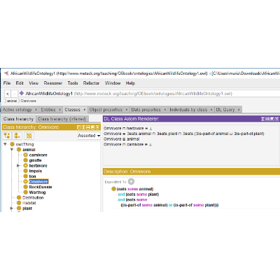280x280 pixels.
Task: Switch to the DL Query tab
Action: pyautogui.click(x=225, y=110)
